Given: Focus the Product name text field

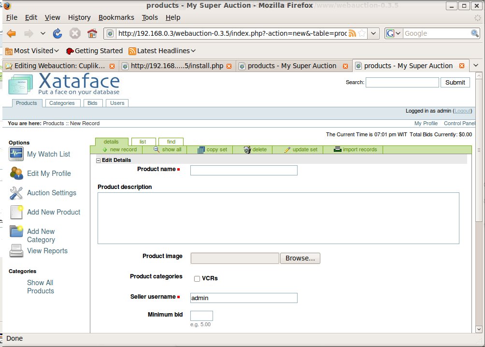Looking at the screenshot, I should click(243, 170).
